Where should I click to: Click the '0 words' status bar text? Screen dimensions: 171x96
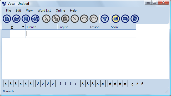(8, 91)
